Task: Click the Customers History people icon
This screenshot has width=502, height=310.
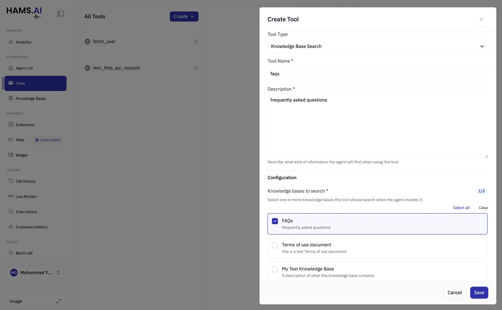Action: click(11, 227)
